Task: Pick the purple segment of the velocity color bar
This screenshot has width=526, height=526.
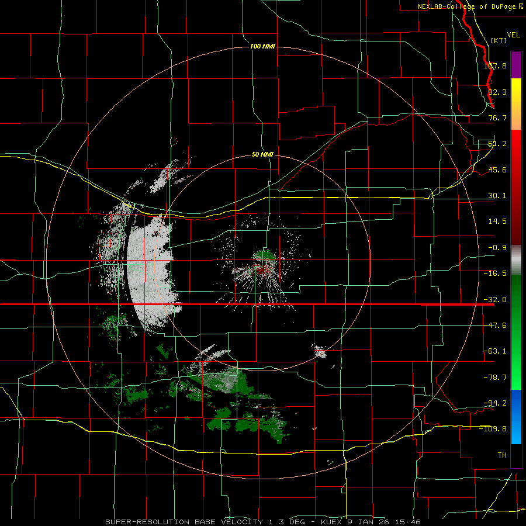Action: tap(516, 65)
